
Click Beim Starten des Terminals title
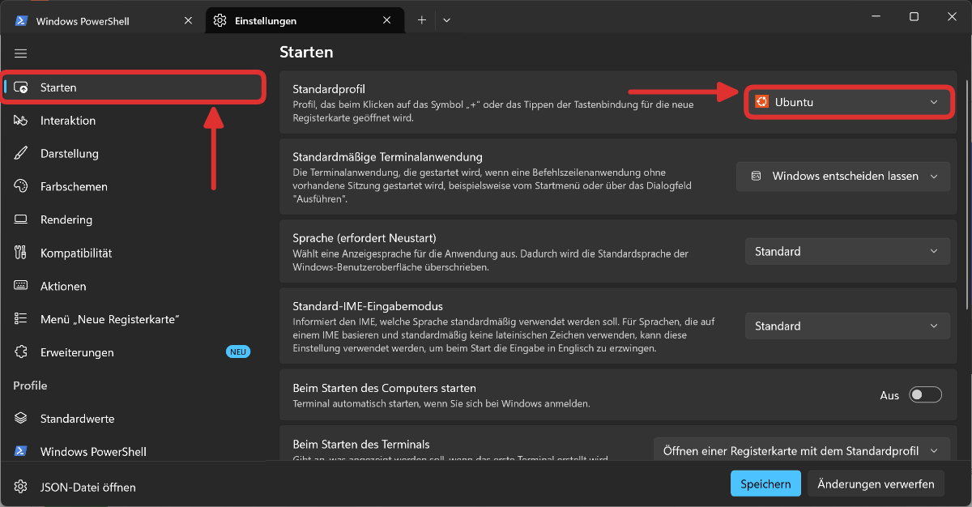coord(361,444)
